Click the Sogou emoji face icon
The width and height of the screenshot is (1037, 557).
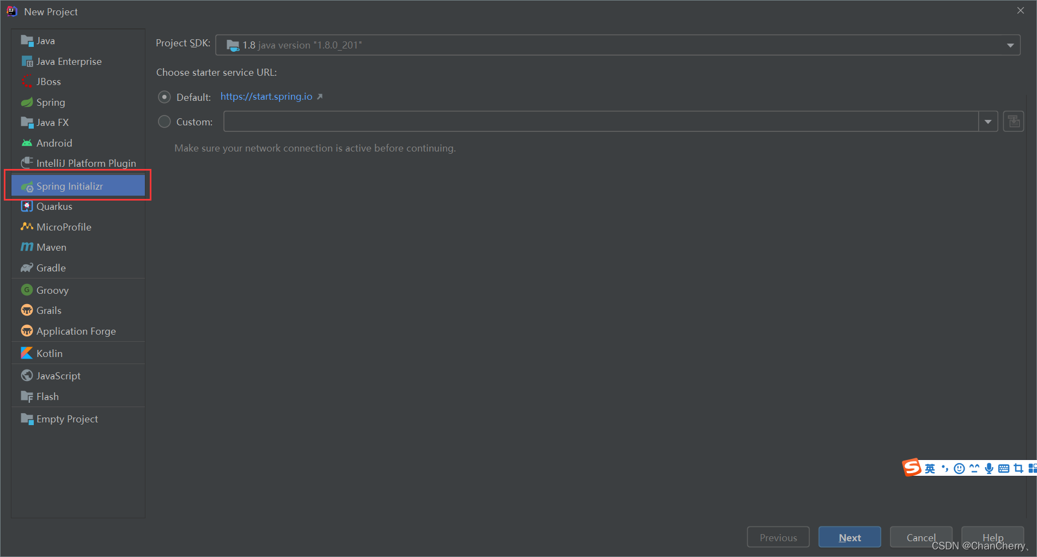click(960, 469)
